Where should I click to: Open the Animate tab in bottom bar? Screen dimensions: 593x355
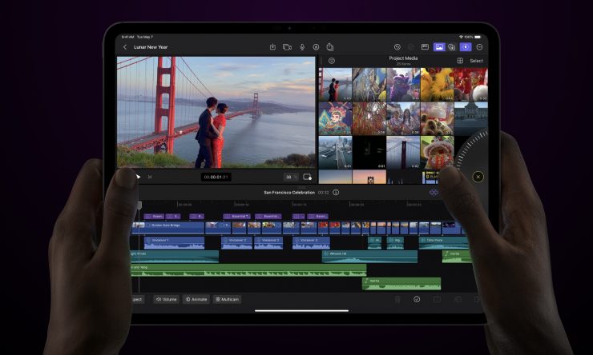point(196,299)
